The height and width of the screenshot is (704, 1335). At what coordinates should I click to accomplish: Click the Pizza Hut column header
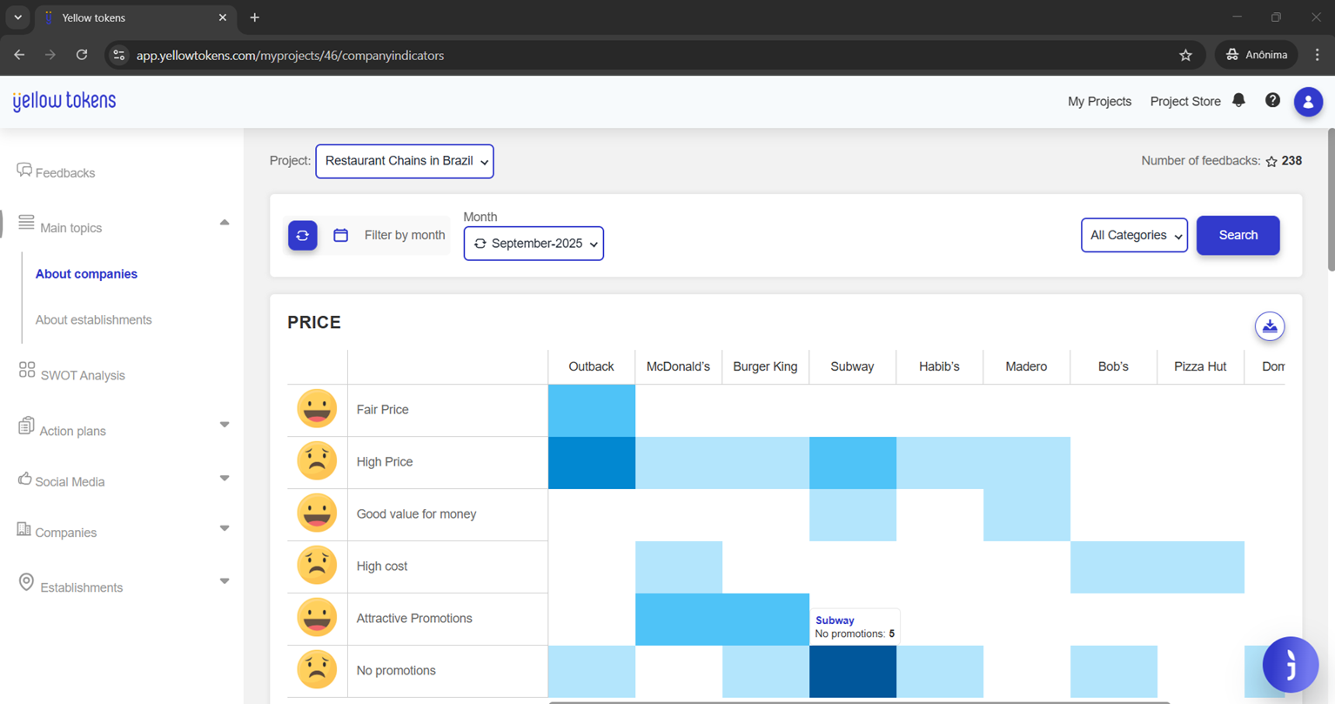pyautogui.click(x=1200, y=366)
